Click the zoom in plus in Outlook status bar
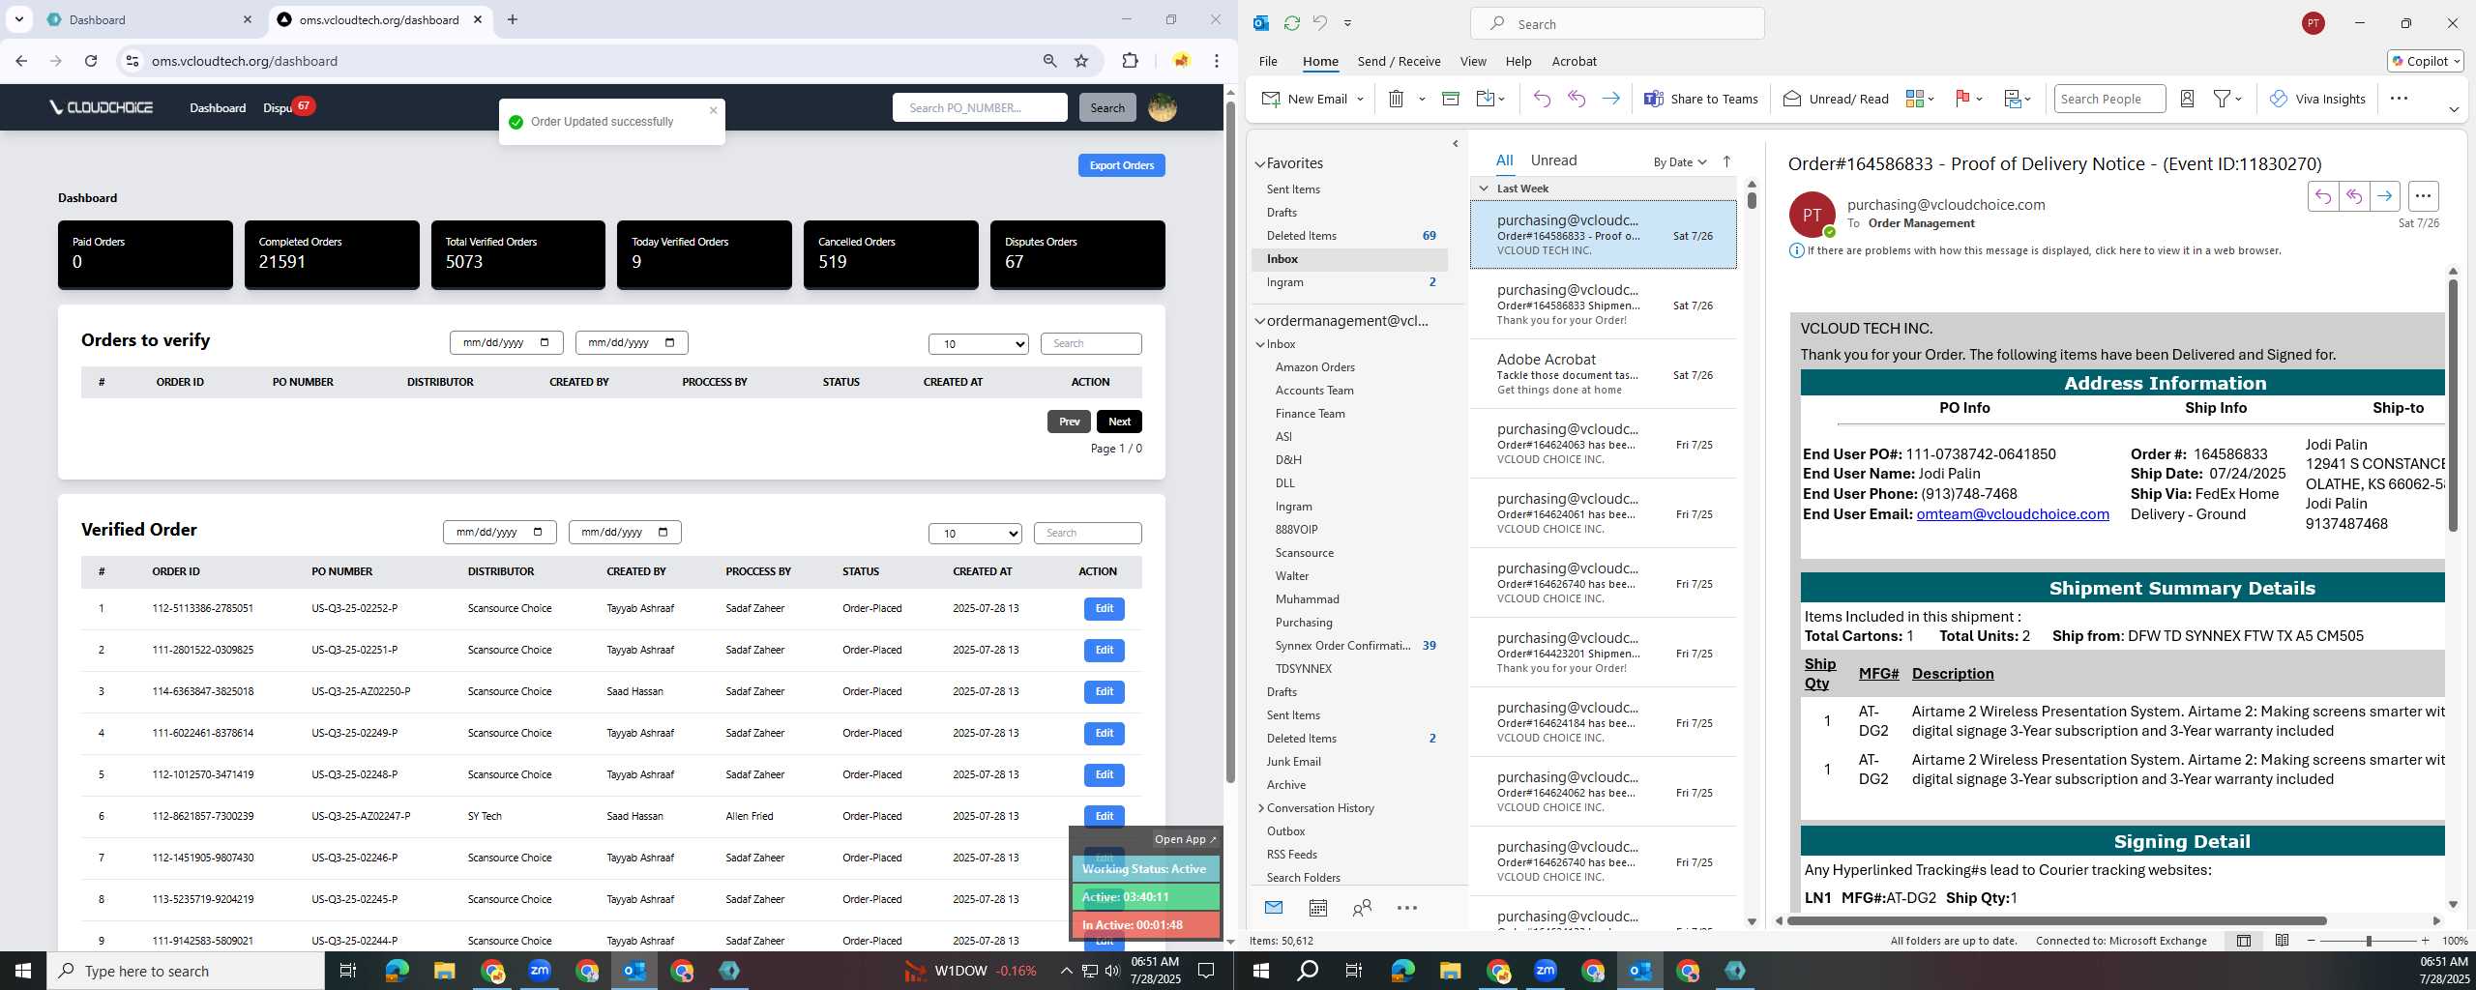2476x990 pixels. tap(2425, 941)
